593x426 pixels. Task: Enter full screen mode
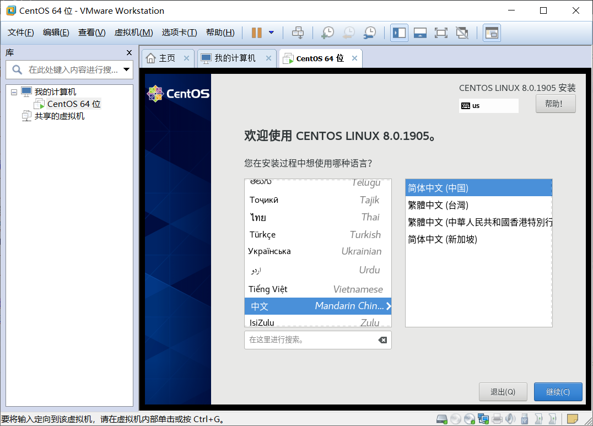tap(440, 33)
